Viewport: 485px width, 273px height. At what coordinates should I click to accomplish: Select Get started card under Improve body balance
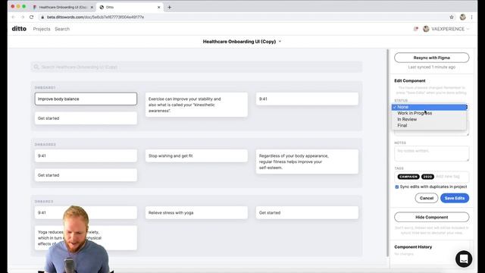86,118
